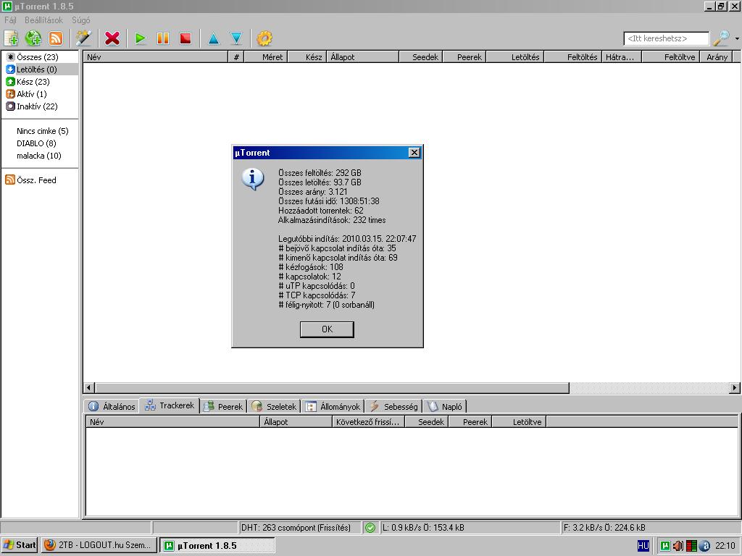Image resolution: width=742 pixels, height=556 pixels.
Task: Open the Fájl menu
Action: pyautogui.click(x=10, y=20)
